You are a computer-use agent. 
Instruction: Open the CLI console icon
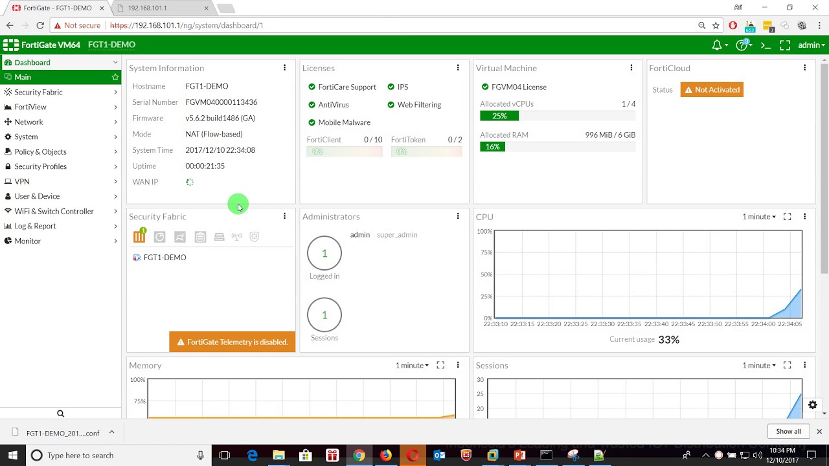pyautogui.click(x=766, y=45)
